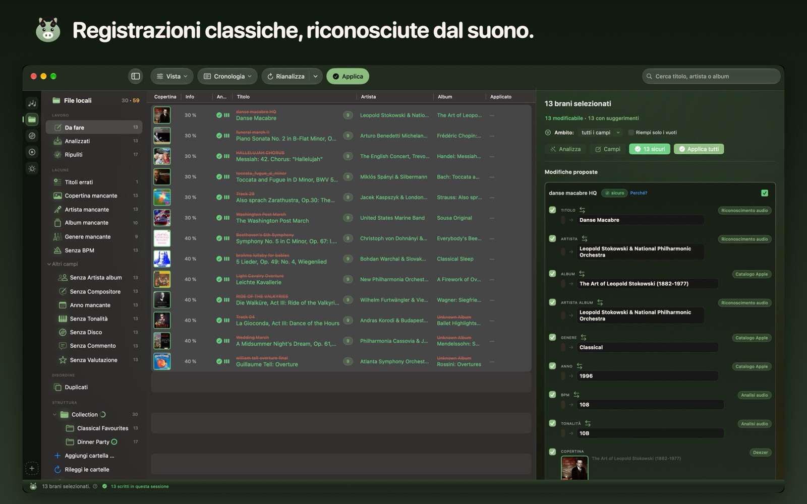The image size is (807, 504).
Task: Click the swap arrows icon next to ARTISTA
Action: coord(585,238)
